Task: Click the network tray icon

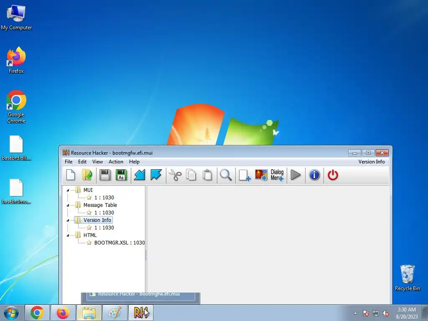Action: pyautogui.click(x=376, y=313)
